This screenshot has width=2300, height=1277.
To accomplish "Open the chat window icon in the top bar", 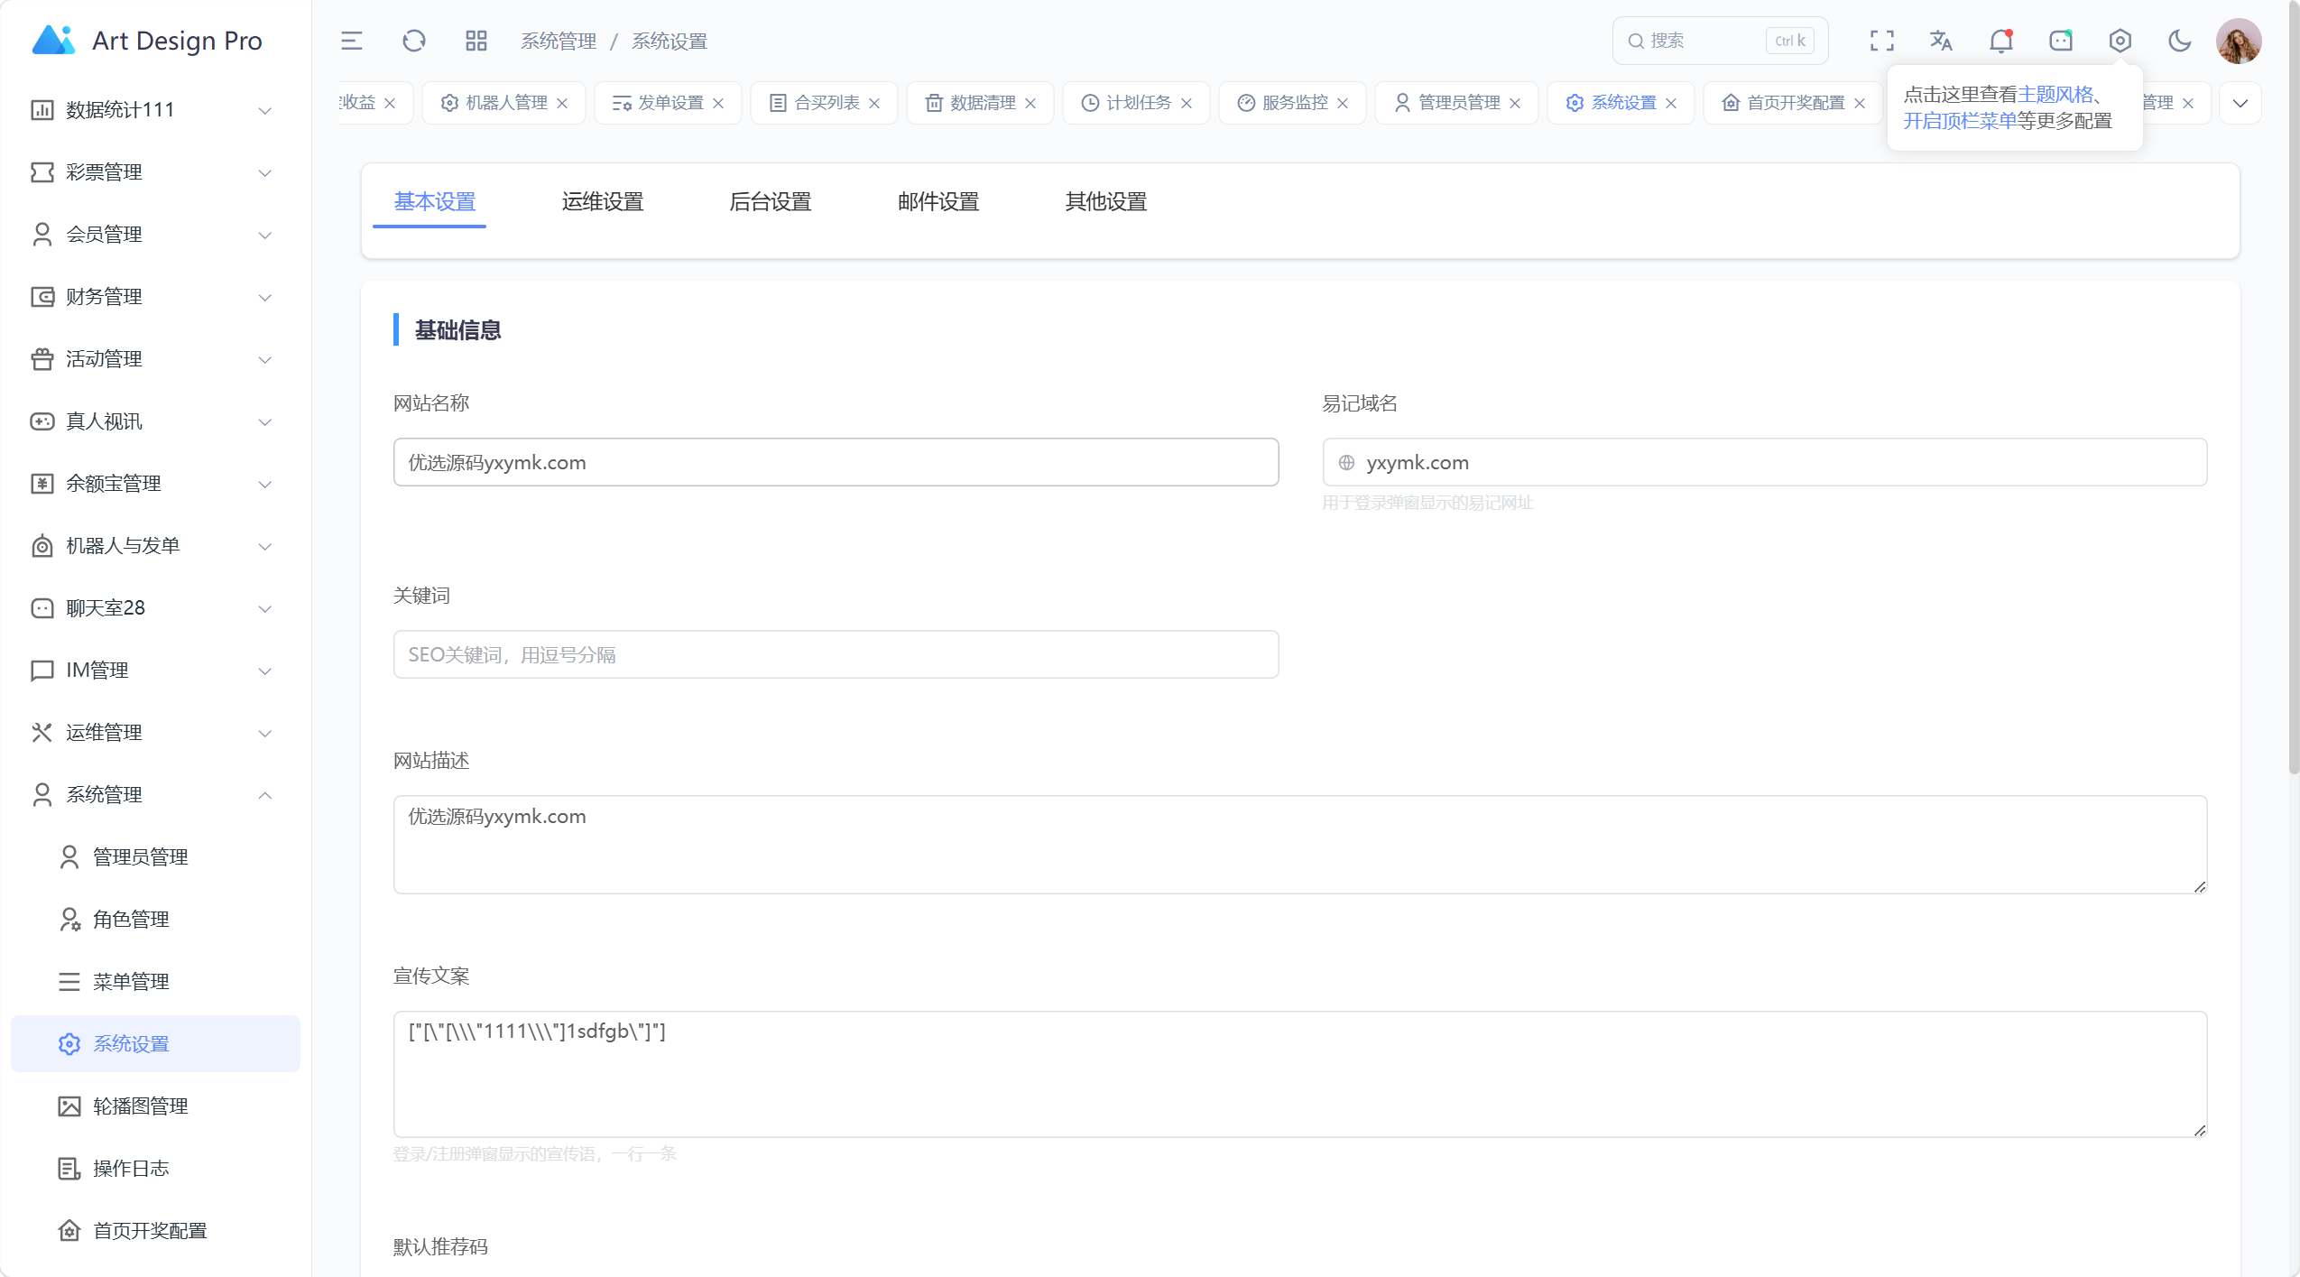I will pyautogui.click(x=2061, y=41).
